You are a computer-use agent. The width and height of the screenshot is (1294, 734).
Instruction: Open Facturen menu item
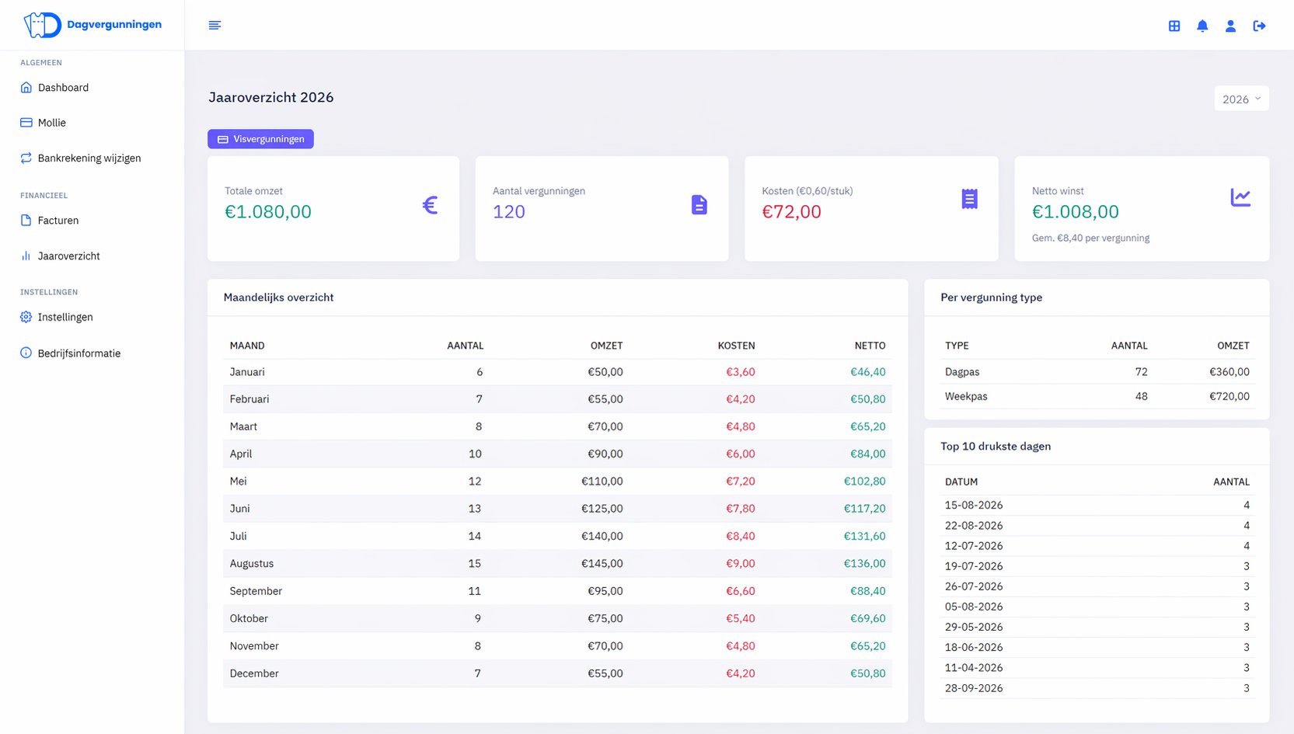(x=58, y=221)
